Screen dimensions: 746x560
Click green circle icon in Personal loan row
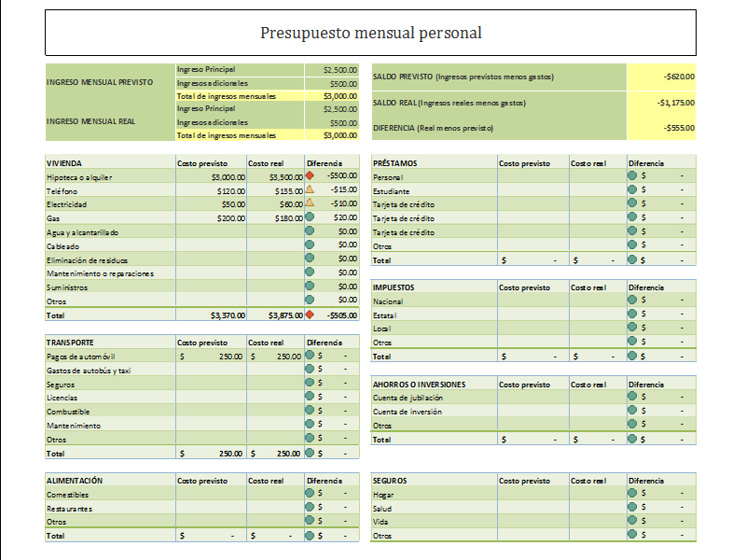632,175
